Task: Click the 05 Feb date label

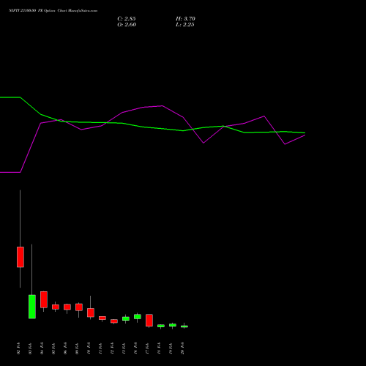Action: (x=54, y=348)
